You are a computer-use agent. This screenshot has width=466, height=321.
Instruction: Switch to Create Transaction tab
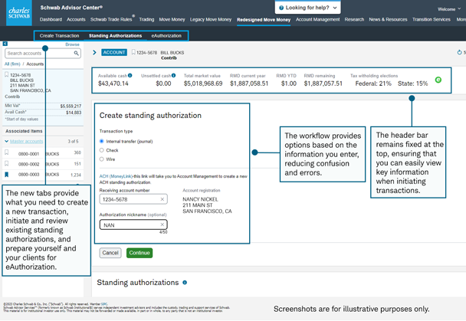pyautogui.click(x=60, y=36)
